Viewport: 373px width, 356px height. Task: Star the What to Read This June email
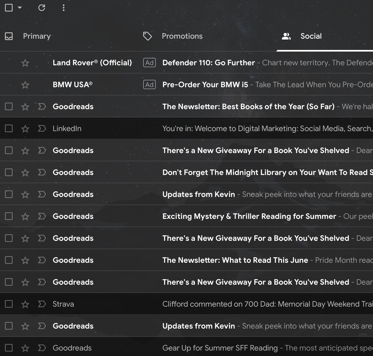[25, 260]
